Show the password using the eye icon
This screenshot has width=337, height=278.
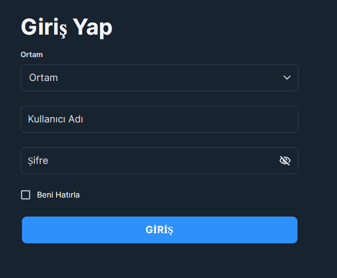tap(285, 160)
